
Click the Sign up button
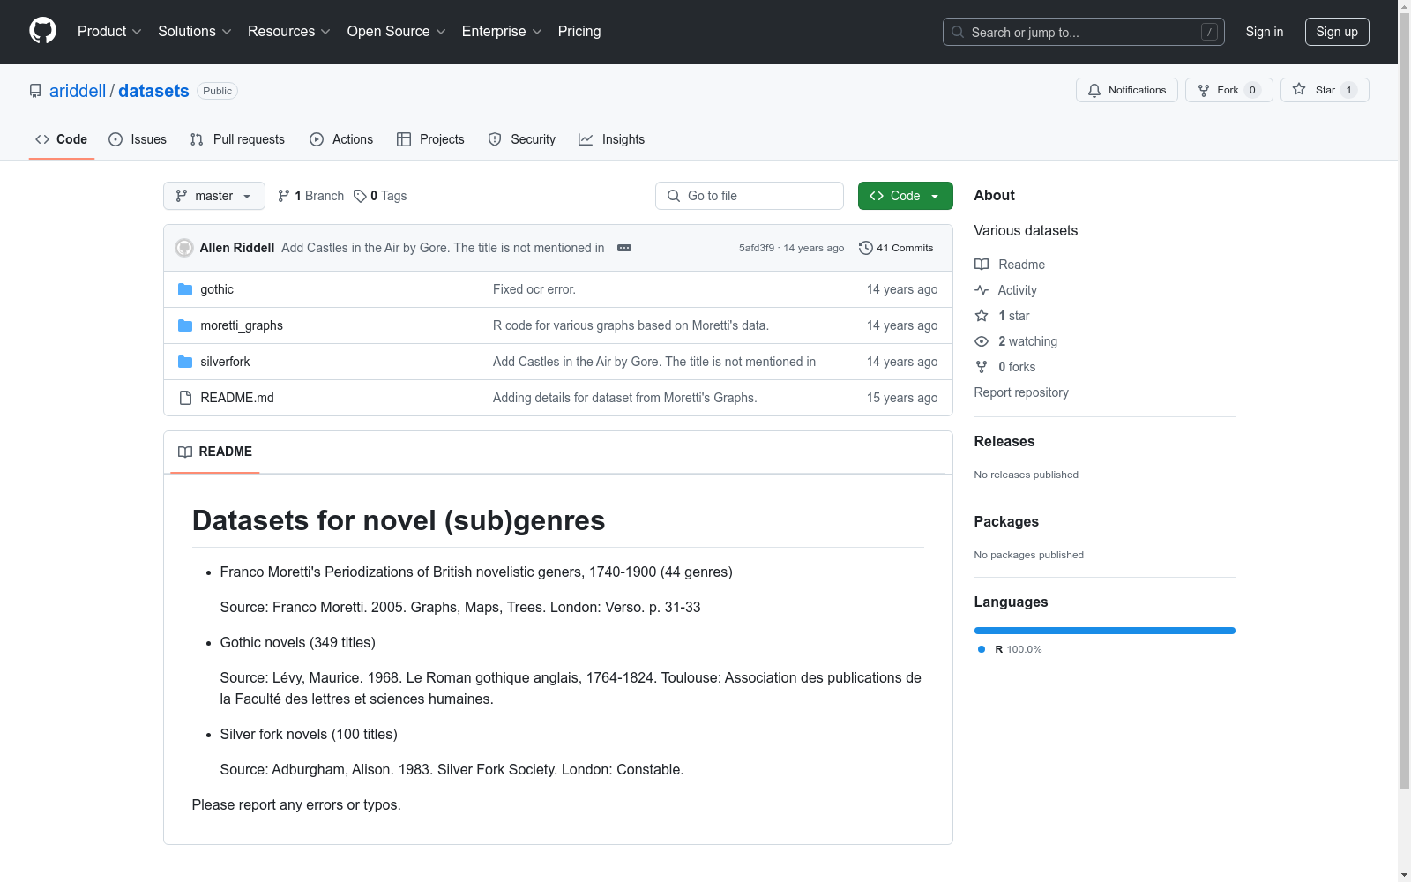(x=1337, y=32)
